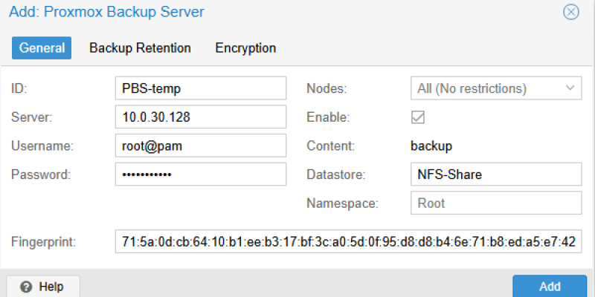Image resolution: width=595 pixels, height=297 pixels.
Task: Open the Help button
Action: pos(43,287)
